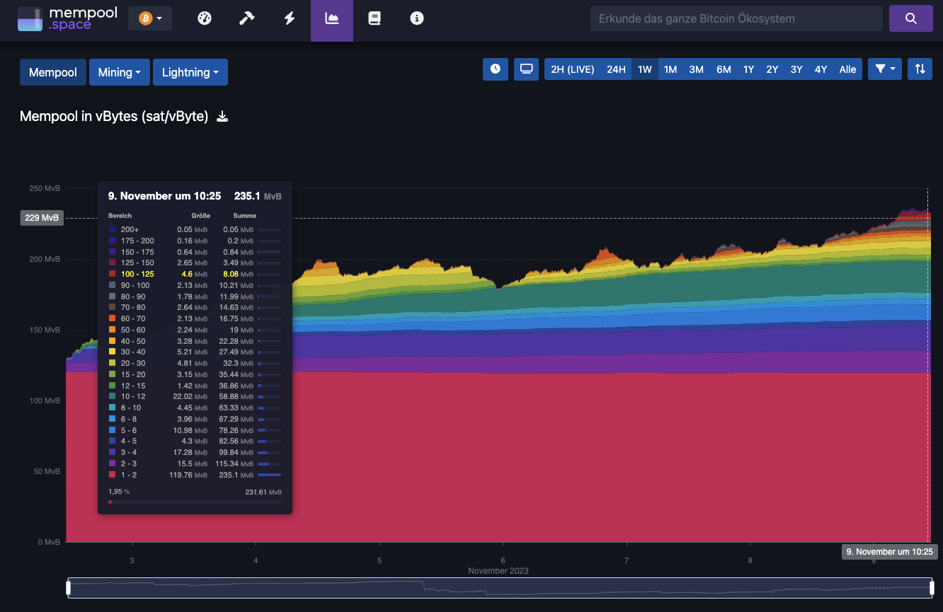Click the Erkunde search input field

pos(736,18)
